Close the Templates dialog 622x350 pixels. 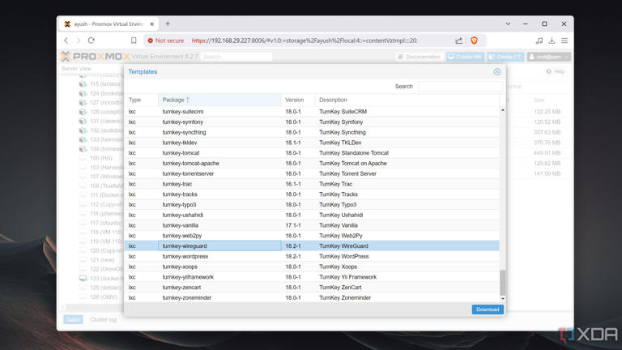click(x=497, y=72)
